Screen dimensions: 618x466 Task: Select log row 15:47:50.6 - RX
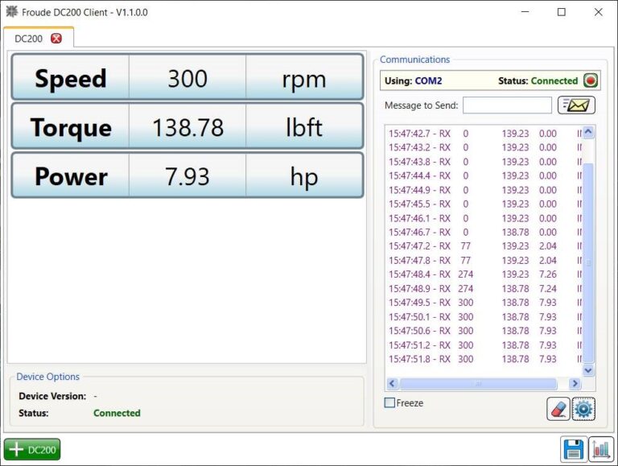click(484, 330)
